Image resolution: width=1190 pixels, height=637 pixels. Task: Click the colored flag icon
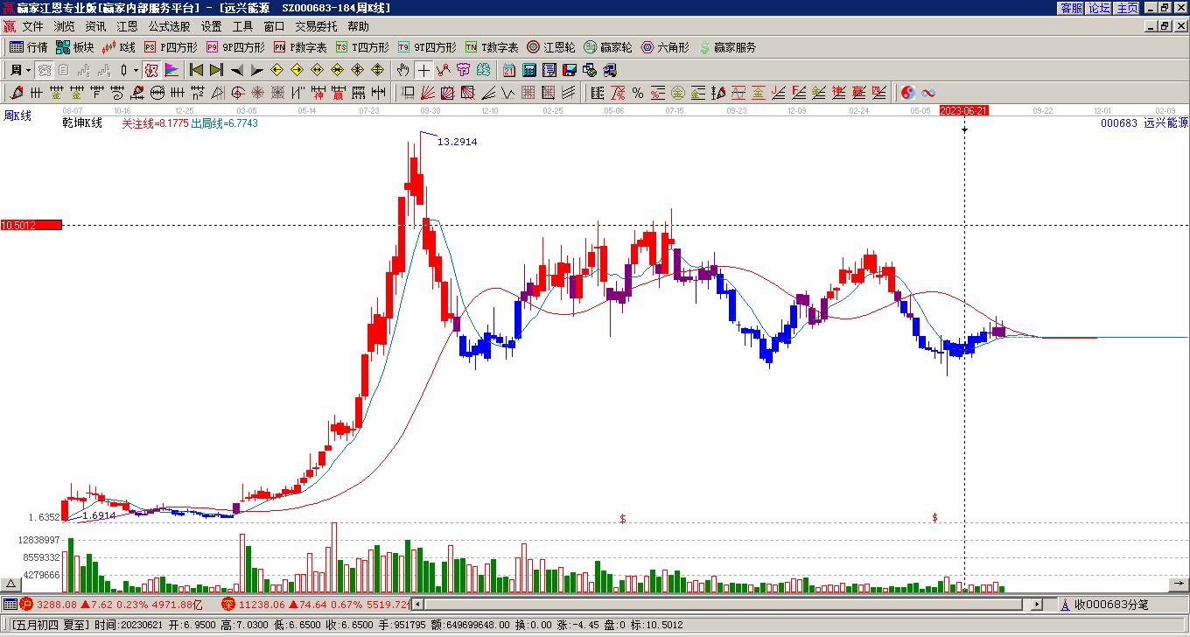(x=171, y=70)
